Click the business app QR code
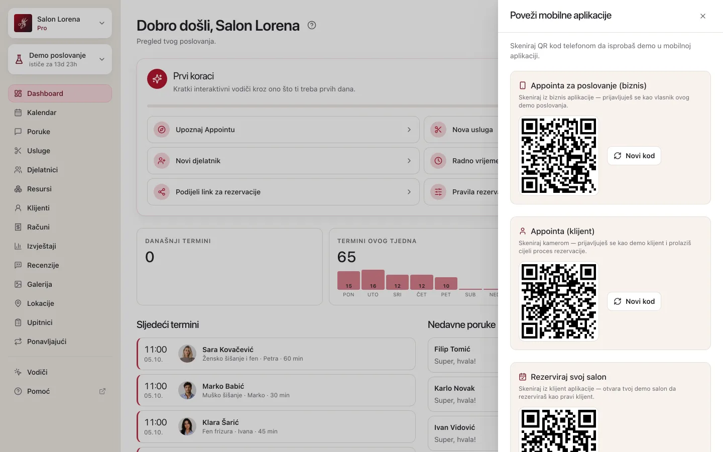Viewport: 723px width, 452px height. click(559, 156)
